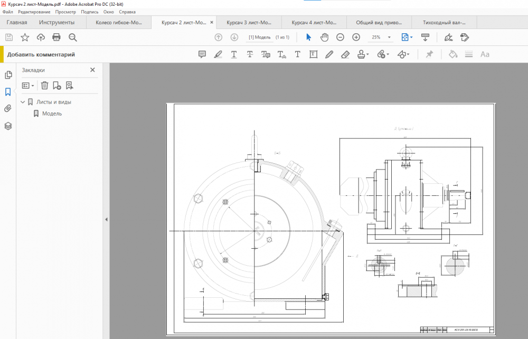Collapse the "Листы и виды" bookmark tree
Image resolution: width=528 pixels, height=339 pixels.
pyautogui.click(x=23, y=102)
